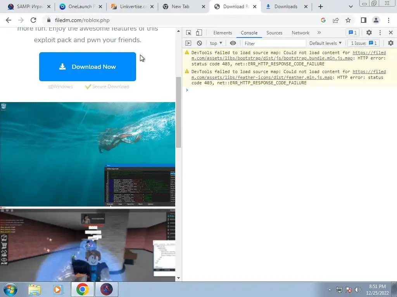Click the share page icon
The width and height of the screenshot is (397, 297).
(336, 20)
